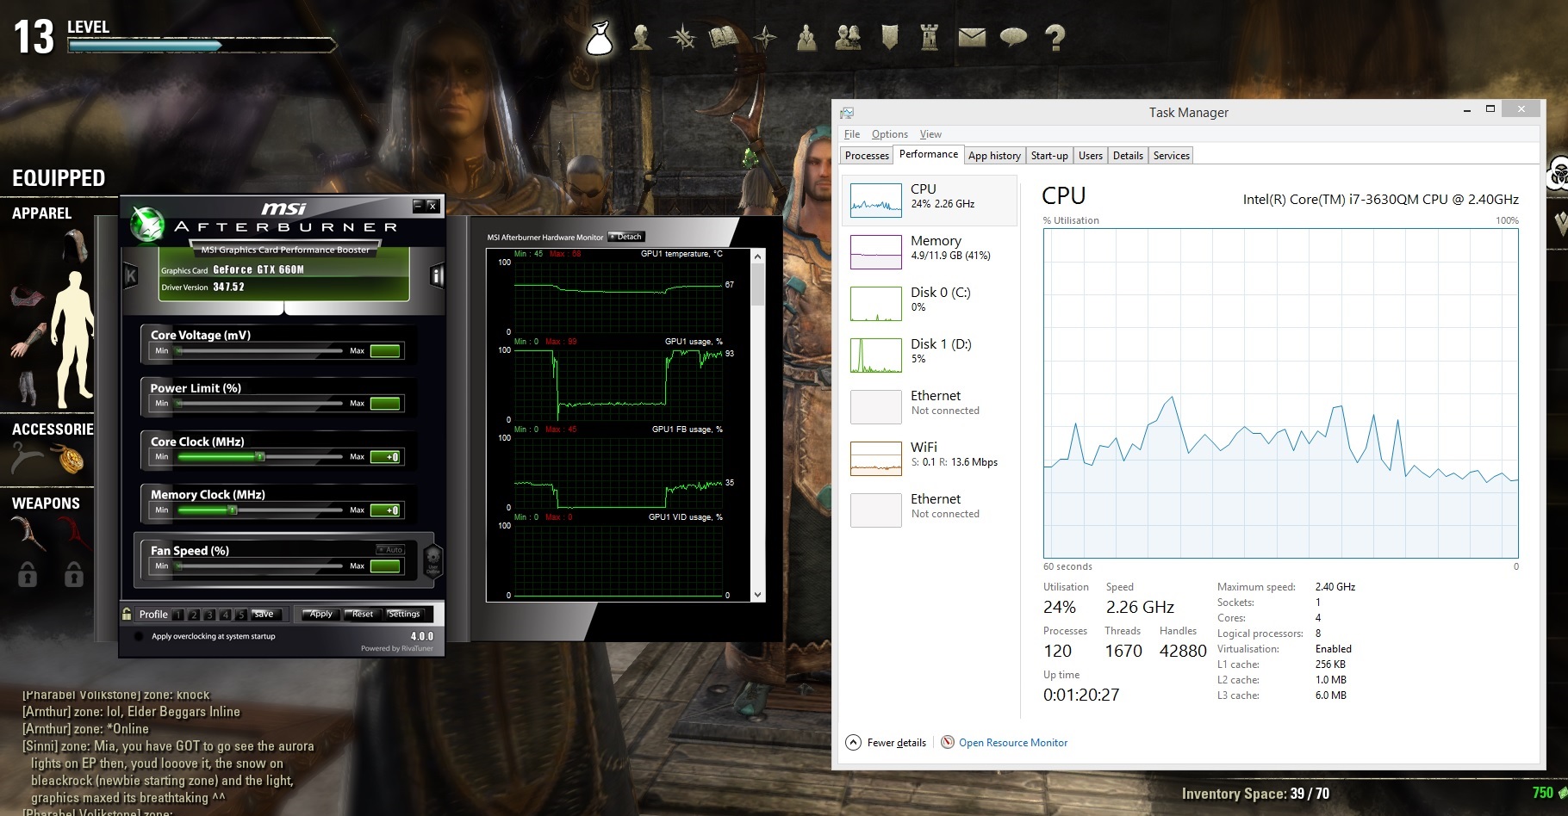Open the Group icon in game menu

click(x=806, y=37)
